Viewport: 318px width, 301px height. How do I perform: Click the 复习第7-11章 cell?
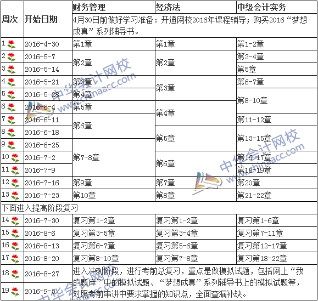tap(277, 233)
